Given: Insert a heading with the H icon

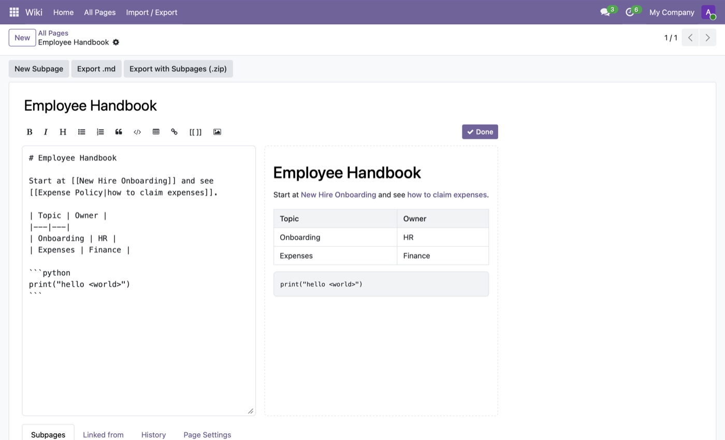Looking at the screenshot, I should coord(63,132).
